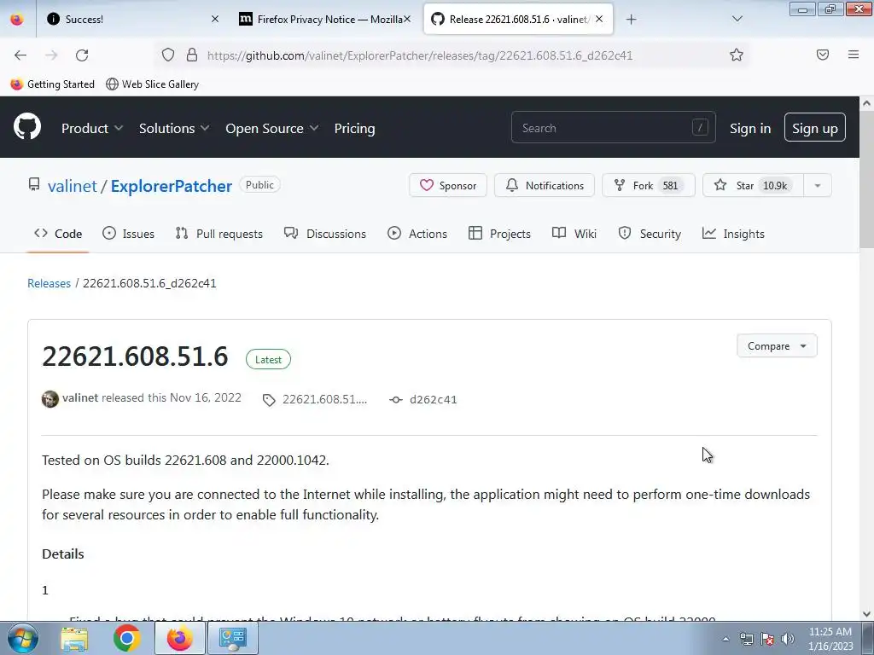List all tabs with the chevron button

737,20
